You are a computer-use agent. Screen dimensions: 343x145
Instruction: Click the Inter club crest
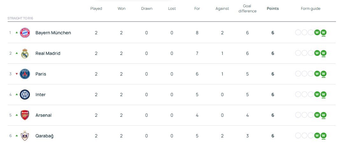coord(25,95)
